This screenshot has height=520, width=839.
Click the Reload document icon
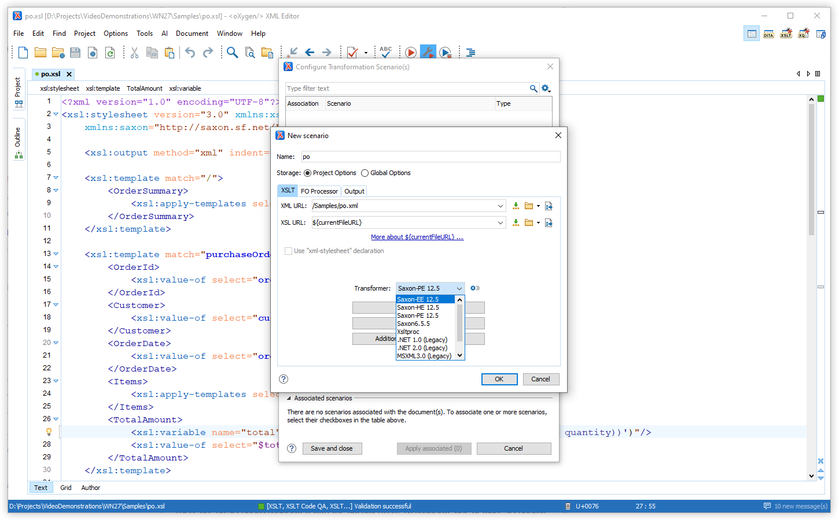[110, 53]
